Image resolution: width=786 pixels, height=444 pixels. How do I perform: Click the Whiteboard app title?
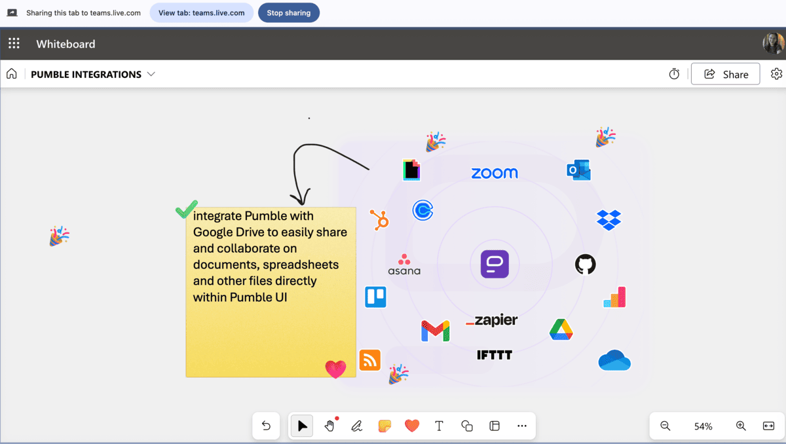(65, 44)
